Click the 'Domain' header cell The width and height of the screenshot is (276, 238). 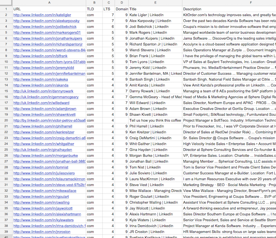click(x=122, y=9)
